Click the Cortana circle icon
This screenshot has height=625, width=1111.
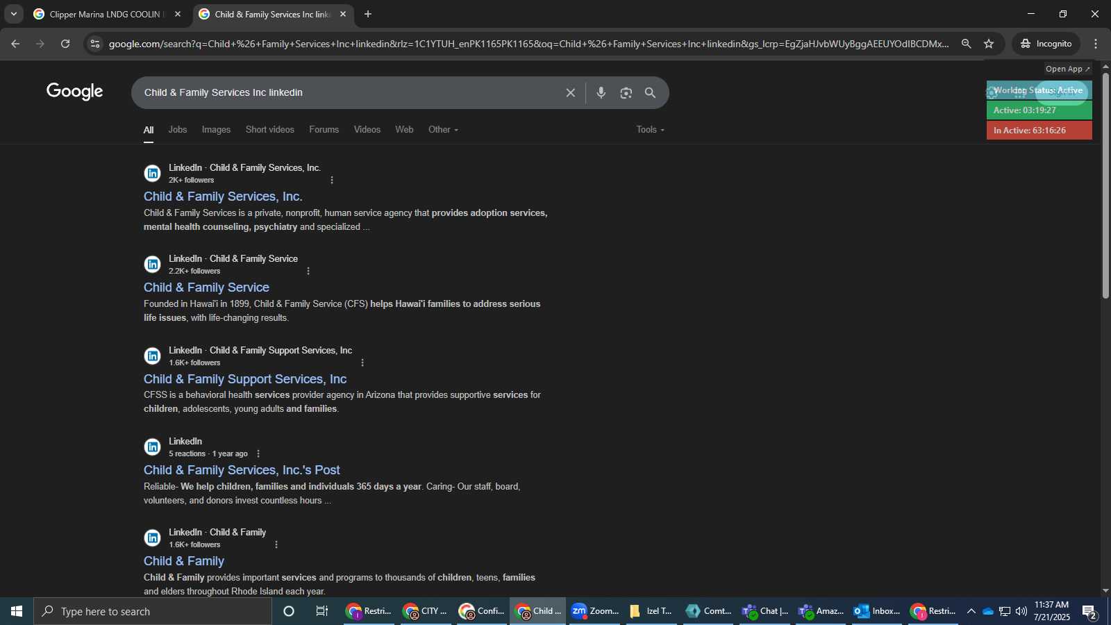pos(289,611)
